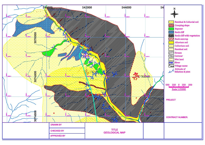205x145 pixels.
Task: Click the Contour legend symbol
Action: pos(171,56)
